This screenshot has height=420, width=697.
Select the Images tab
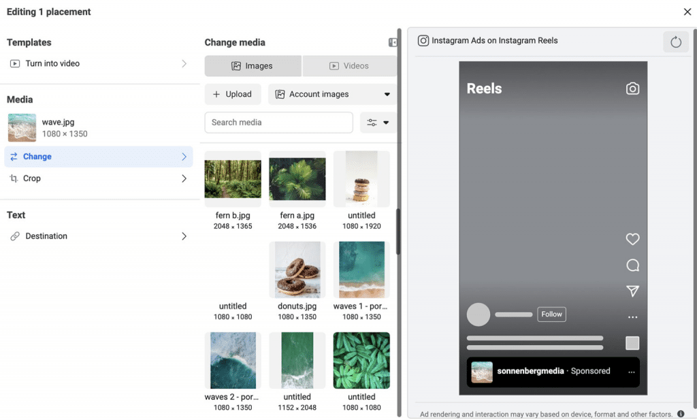[x=252, y=65]
